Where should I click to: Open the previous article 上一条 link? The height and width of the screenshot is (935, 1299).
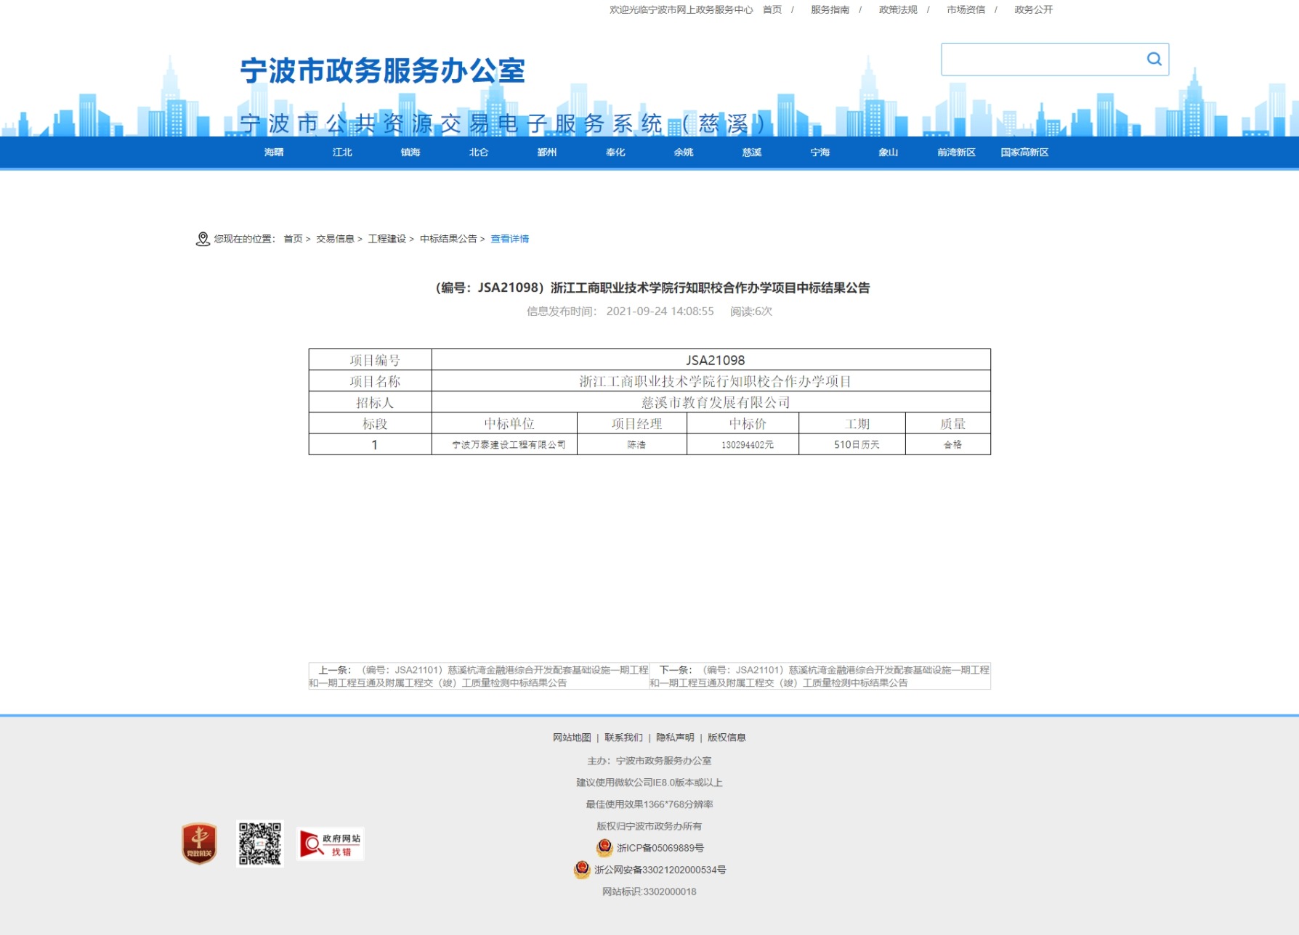tap(479, 676)
